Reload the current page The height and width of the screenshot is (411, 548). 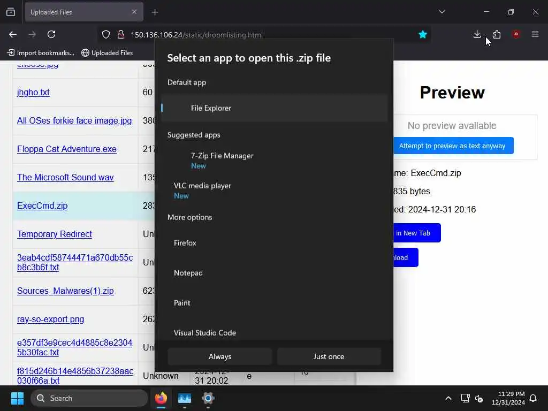51,34
